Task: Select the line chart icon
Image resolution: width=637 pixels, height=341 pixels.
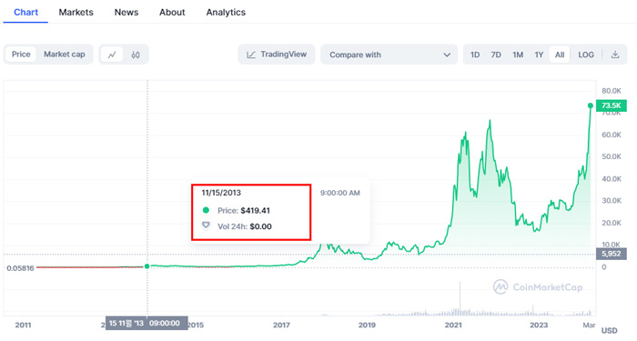Action: pyautogui.click(x=112, y=55)
